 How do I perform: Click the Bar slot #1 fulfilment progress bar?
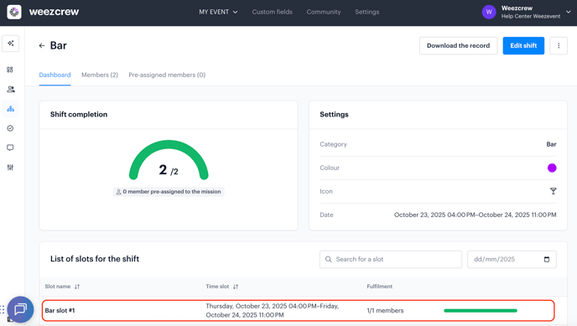click(481, 311)
